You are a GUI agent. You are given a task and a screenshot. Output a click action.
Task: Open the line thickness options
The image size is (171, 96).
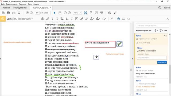pos(123,19)
